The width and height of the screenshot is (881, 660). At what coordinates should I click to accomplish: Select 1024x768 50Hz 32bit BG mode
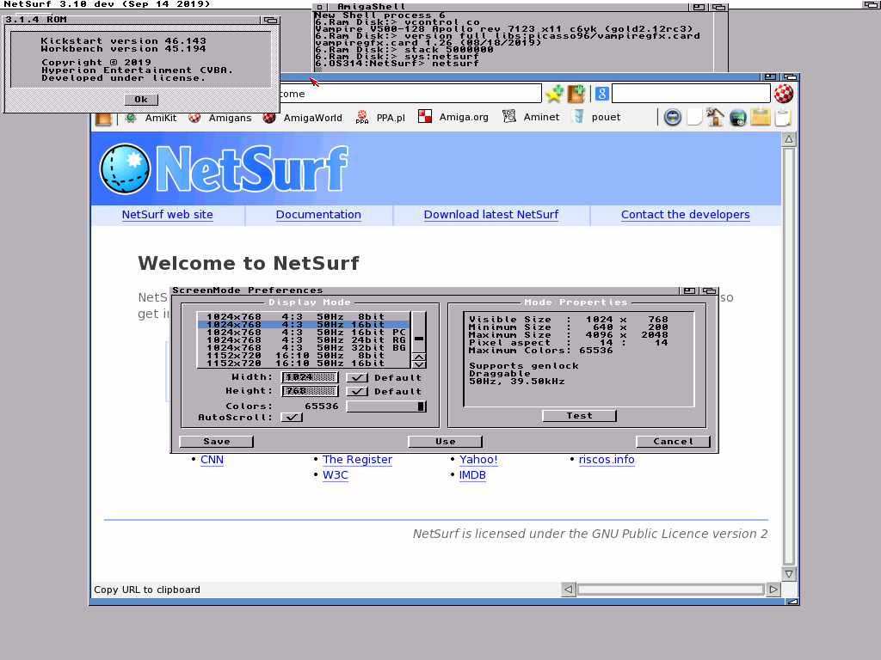click(x=304, y=348)
